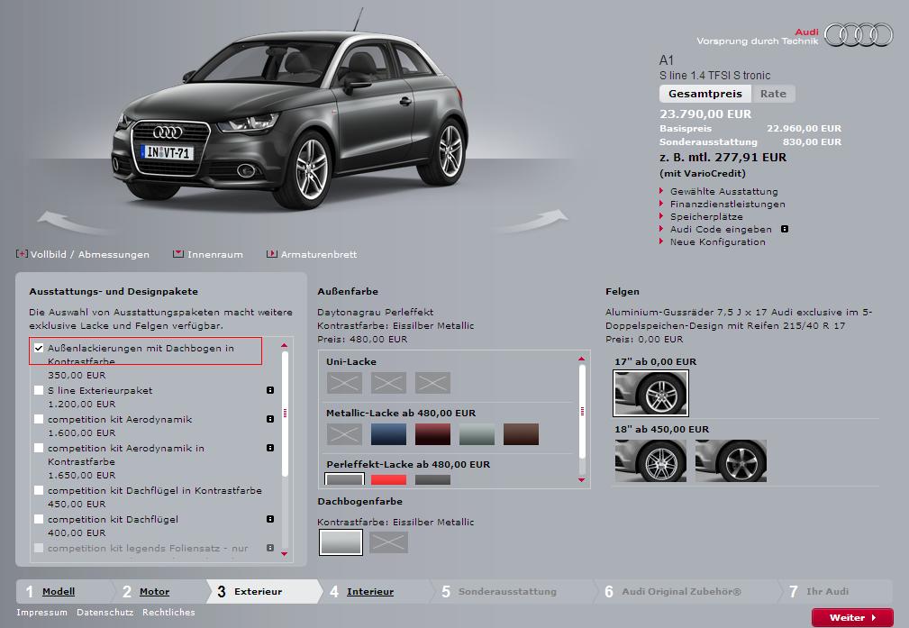Click the crossed-out Metallic-Lacke swatch
The width and height of the screenshot is (909, 628).
tap(344, 433)
